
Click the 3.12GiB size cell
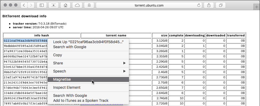click(x=160, y=41)
